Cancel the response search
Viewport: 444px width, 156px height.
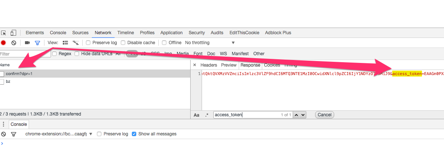(324, 115)
